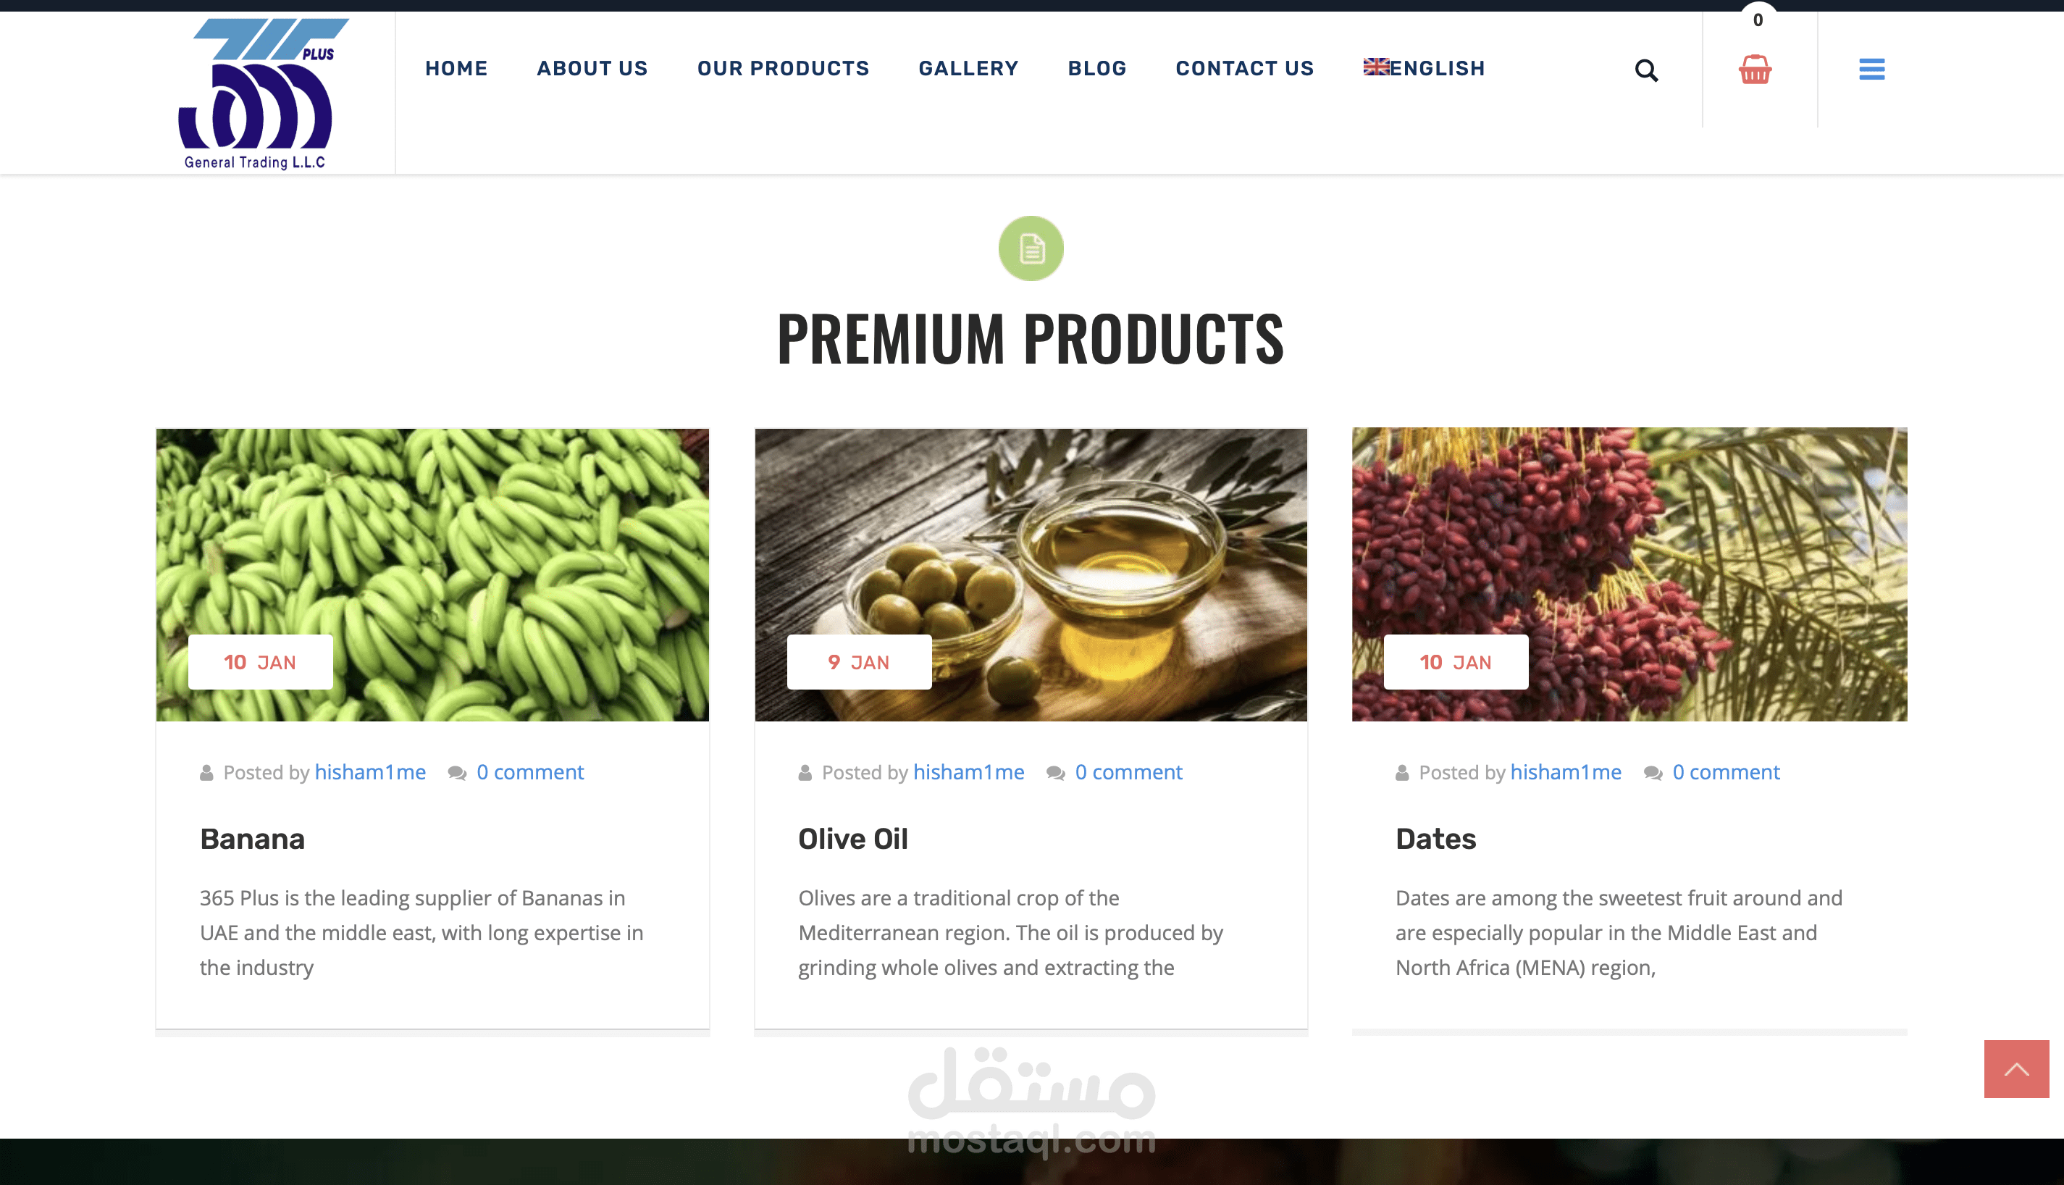Click hisham1me author link on Banana post
The image size is (2064, 1185).
pos(370,771)
